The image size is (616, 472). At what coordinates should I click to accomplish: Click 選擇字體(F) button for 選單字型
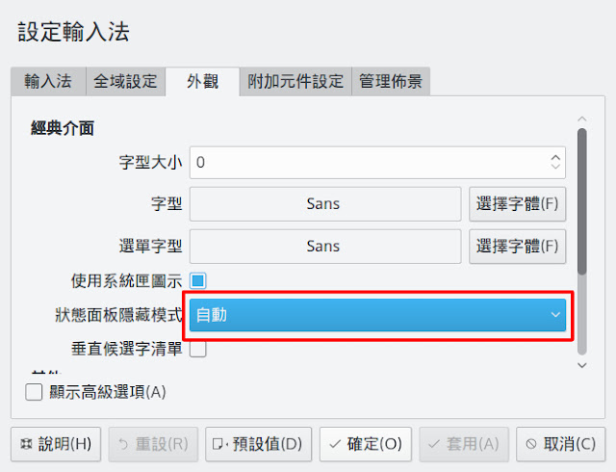[x=518, y=246]
